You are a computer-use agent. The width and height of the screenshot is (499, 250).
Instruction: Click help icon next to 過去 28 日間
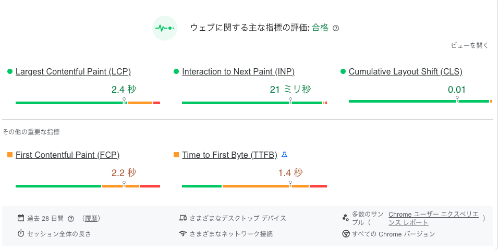coord(71,218)
